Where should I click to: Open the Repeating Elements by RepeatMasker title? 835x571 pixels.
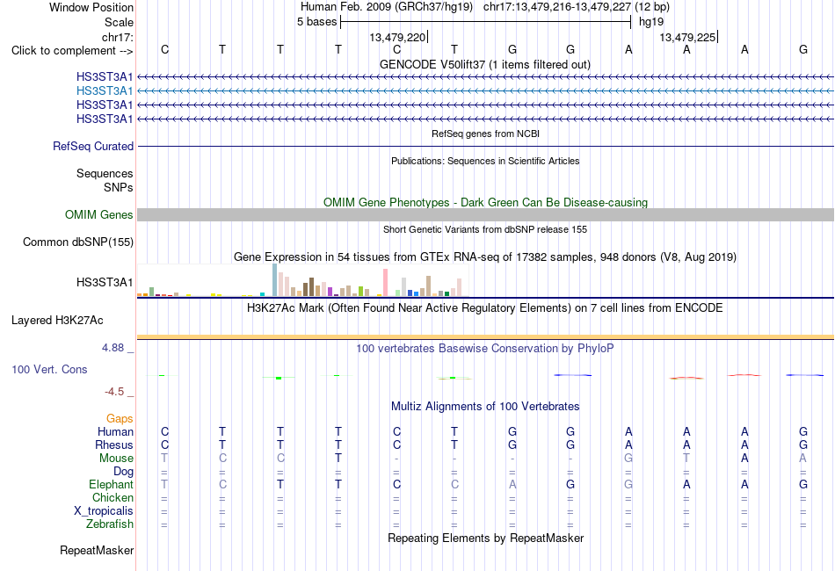486,538
